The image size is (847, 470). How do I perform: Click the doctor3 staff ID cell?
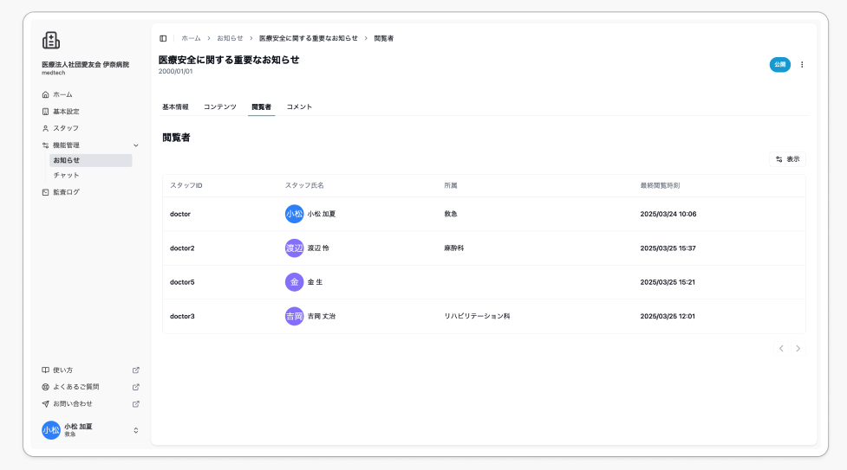point(182,316)
